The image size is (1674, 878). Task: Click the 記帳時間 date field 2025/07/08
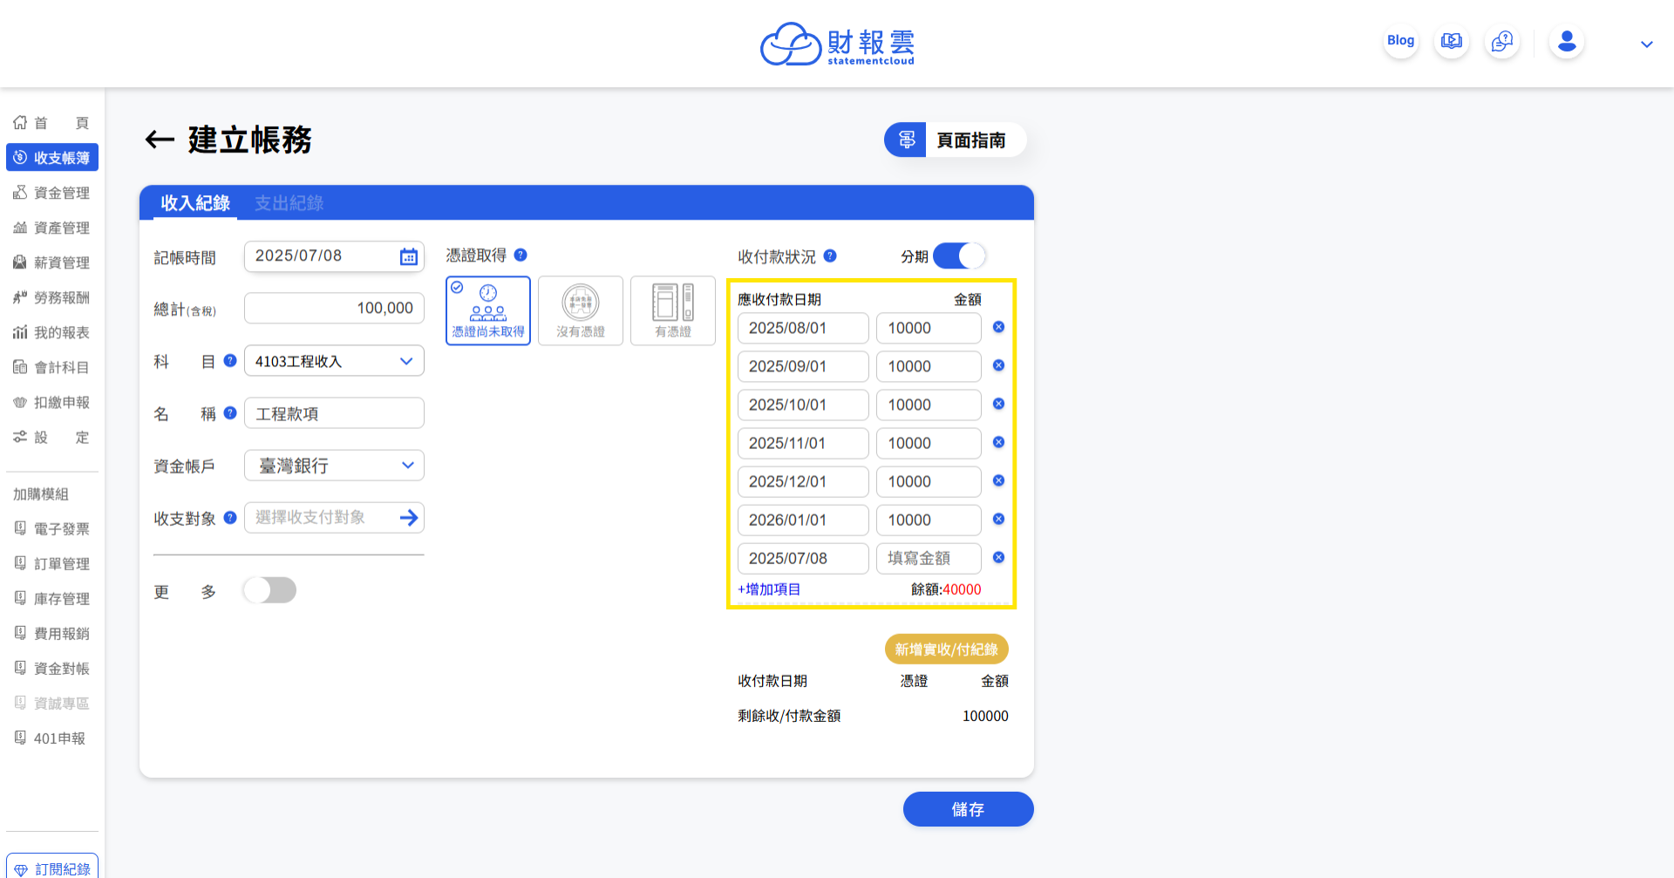pyautogui.click(x=334, y=256)
